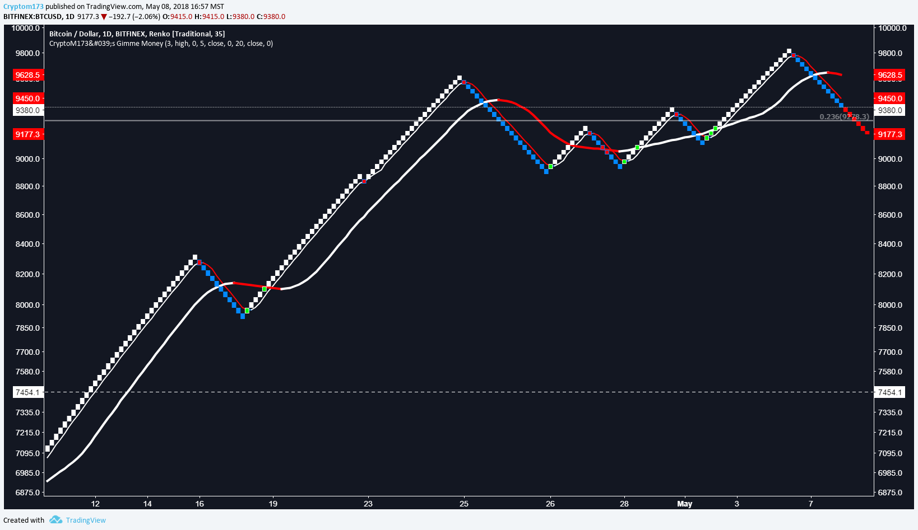Click the date label 7 on time axis

(x=810, y=504)
